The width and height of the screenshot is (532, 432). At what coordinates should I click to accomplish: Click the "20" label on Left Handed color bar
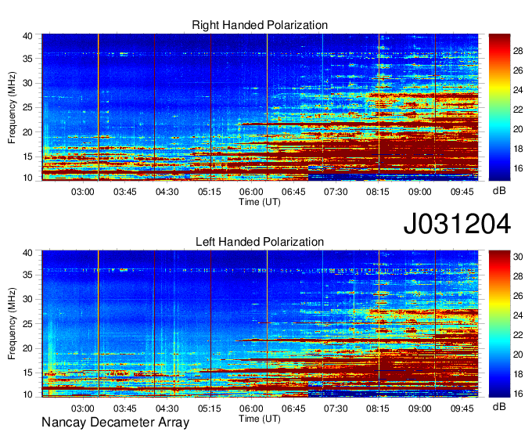(x=518, y=355)
